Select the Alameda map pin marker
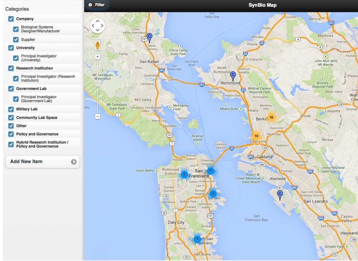This screenshot has height=261, width=358. pos(280,195)
